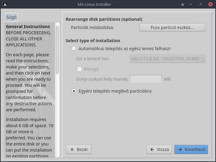Go back with the Vissza button
Screen dimensions: 216x162
[x=159, y=149]
